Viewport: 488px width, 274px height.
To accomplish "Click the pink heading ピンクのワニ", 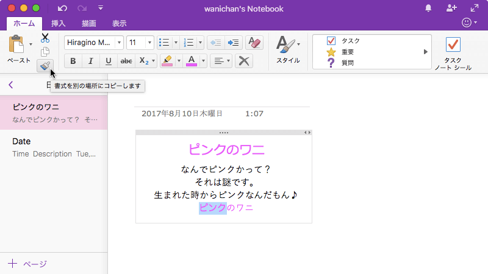I will tap(226, 149).
